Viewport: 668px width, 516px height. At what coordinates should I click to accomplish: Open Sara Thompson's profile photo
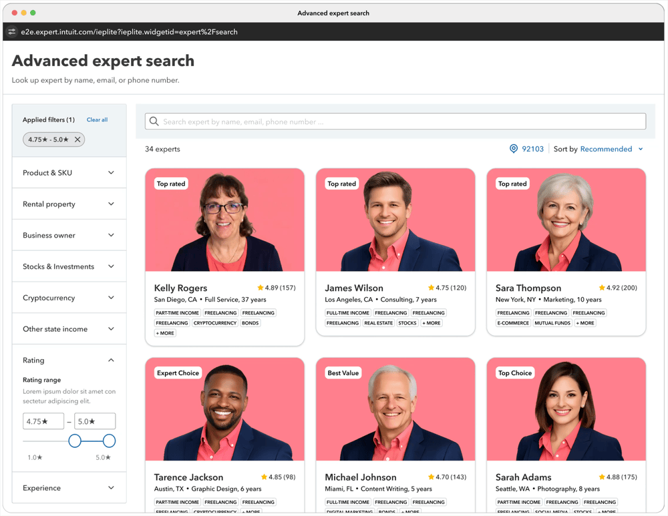click(x=566, y=220)
